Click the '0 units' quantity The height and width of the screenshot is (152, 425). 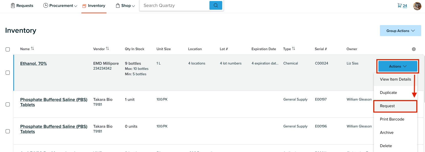click(131, 126)
